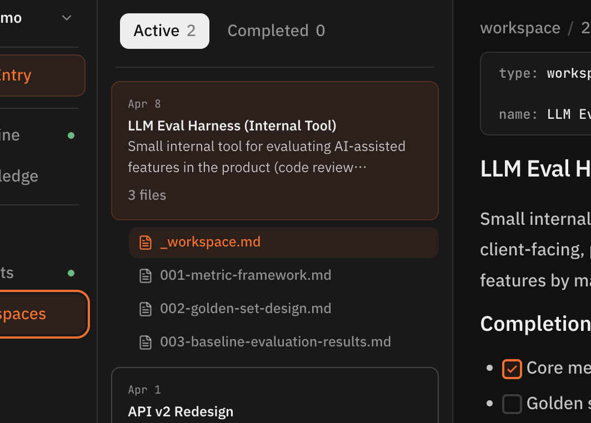Uncheck the first completion criteria checkbox
Viewport: 591px width, 423px height.
tap(512, 369)
